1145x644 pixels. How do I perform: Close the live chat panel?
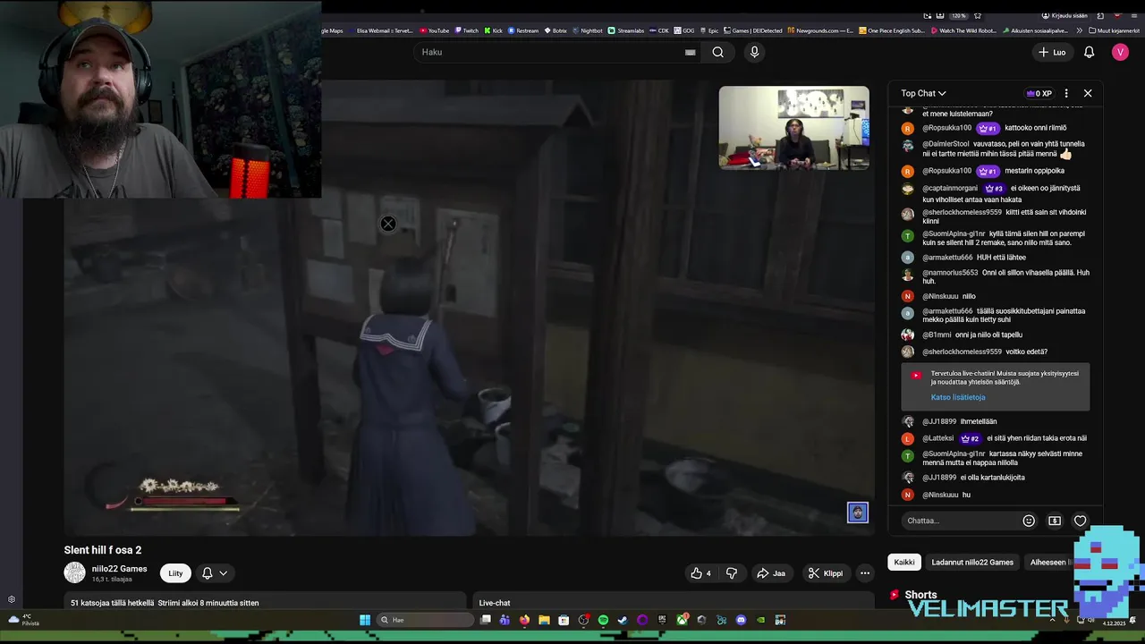click(1088, 93)
